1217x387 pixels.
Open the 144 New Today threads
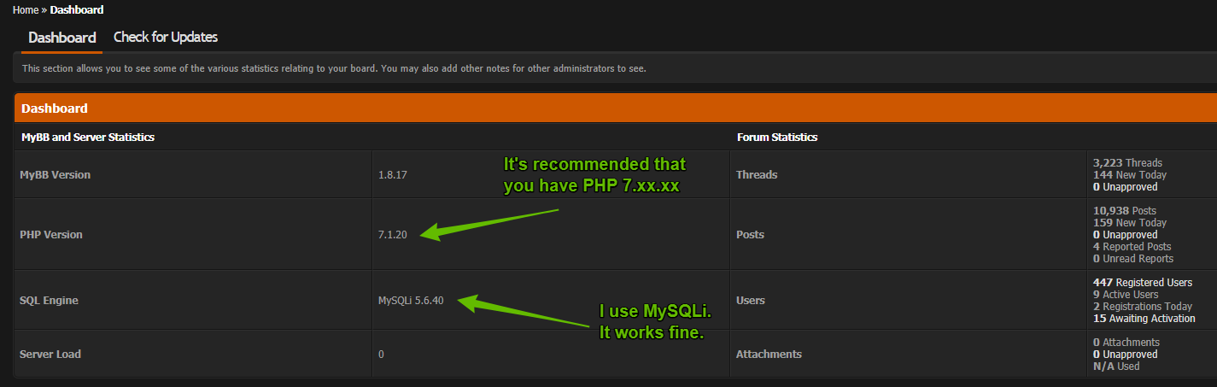coord(1130,174)
